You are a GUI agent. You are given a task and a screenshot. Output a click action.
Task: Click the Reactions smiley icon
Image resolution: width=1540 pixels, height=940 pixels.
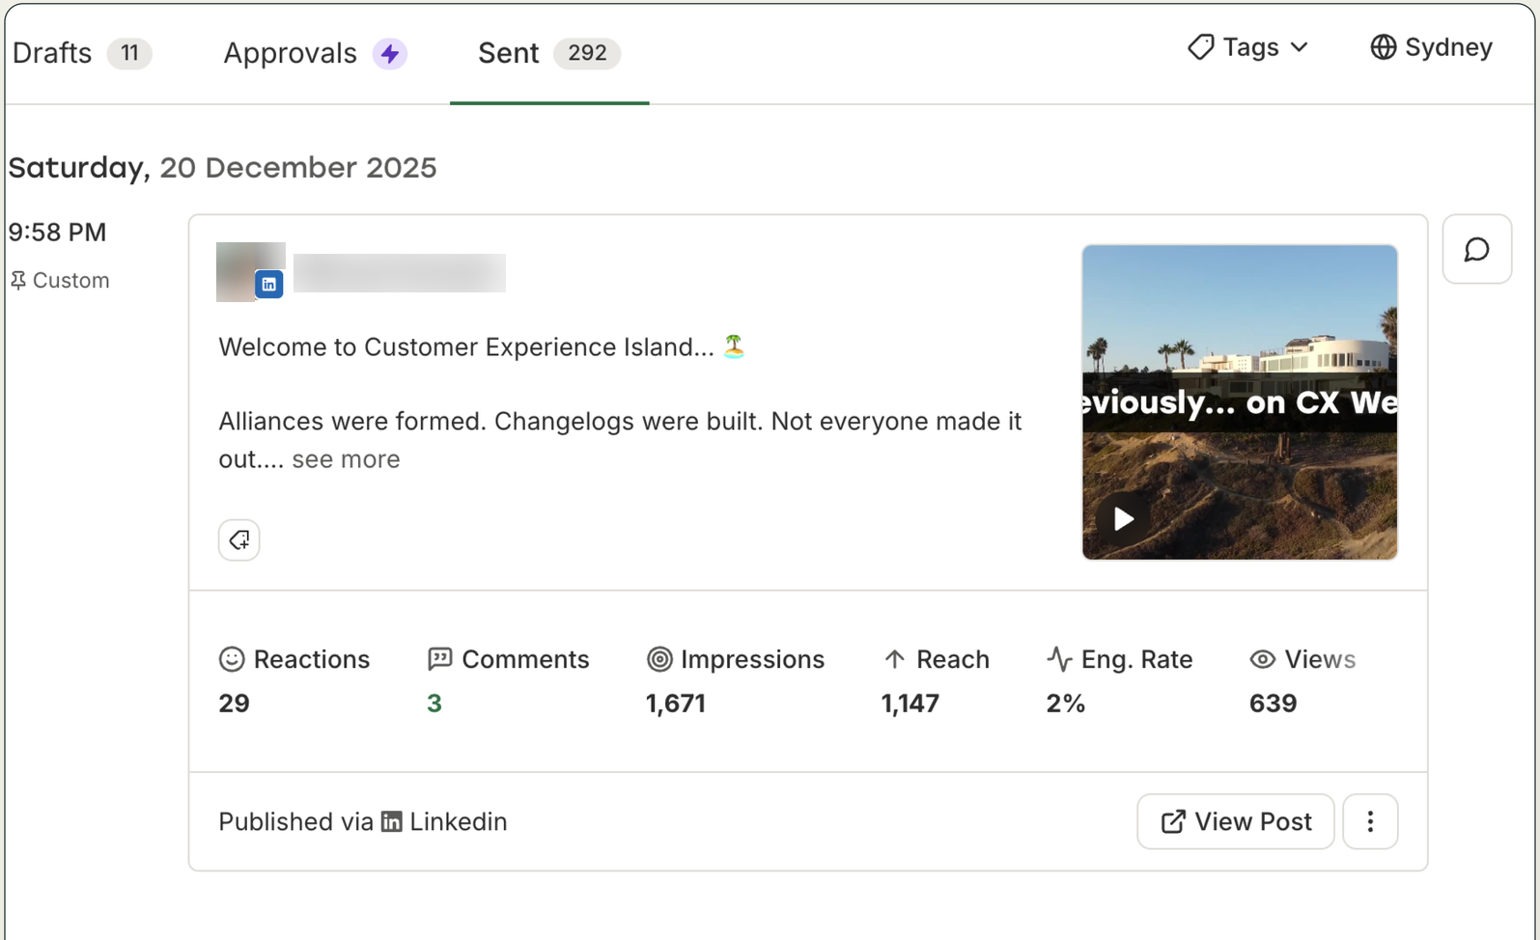click(232, 659)
